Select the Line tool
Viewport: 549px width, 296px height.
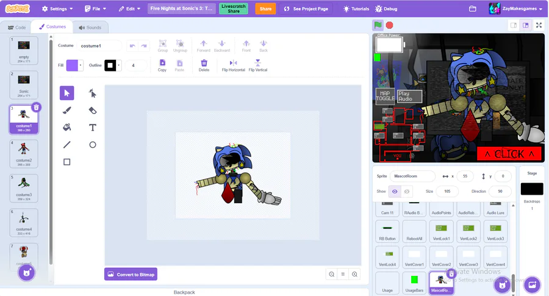(x=67, y=145)
